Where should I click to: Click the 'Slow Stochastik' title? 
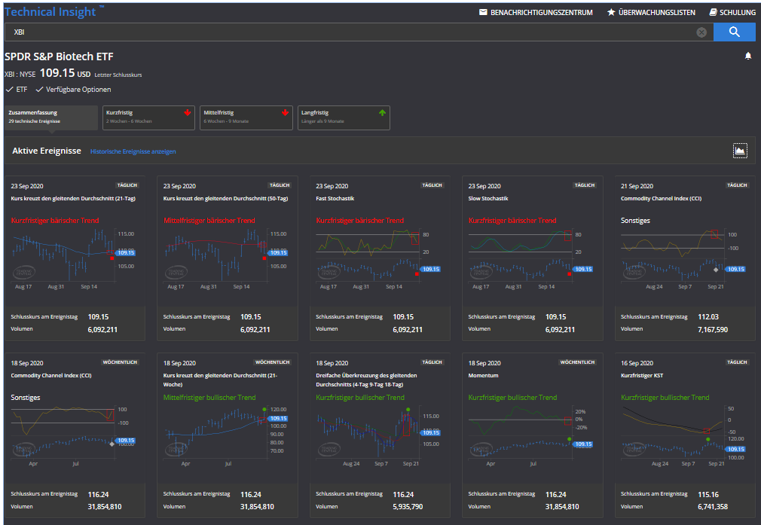[x=488, y=198]
